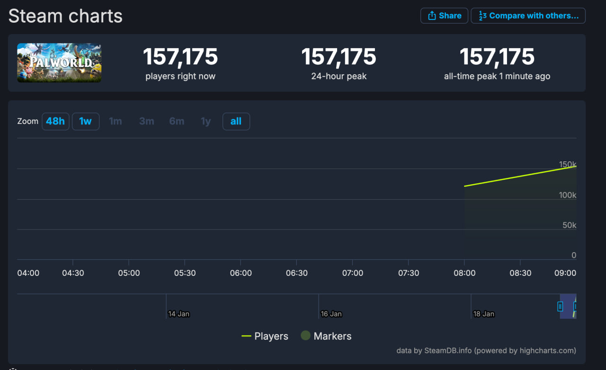Open the Palworld game banner
Screen dimensions: 606x370
click(x=59, y=63)
